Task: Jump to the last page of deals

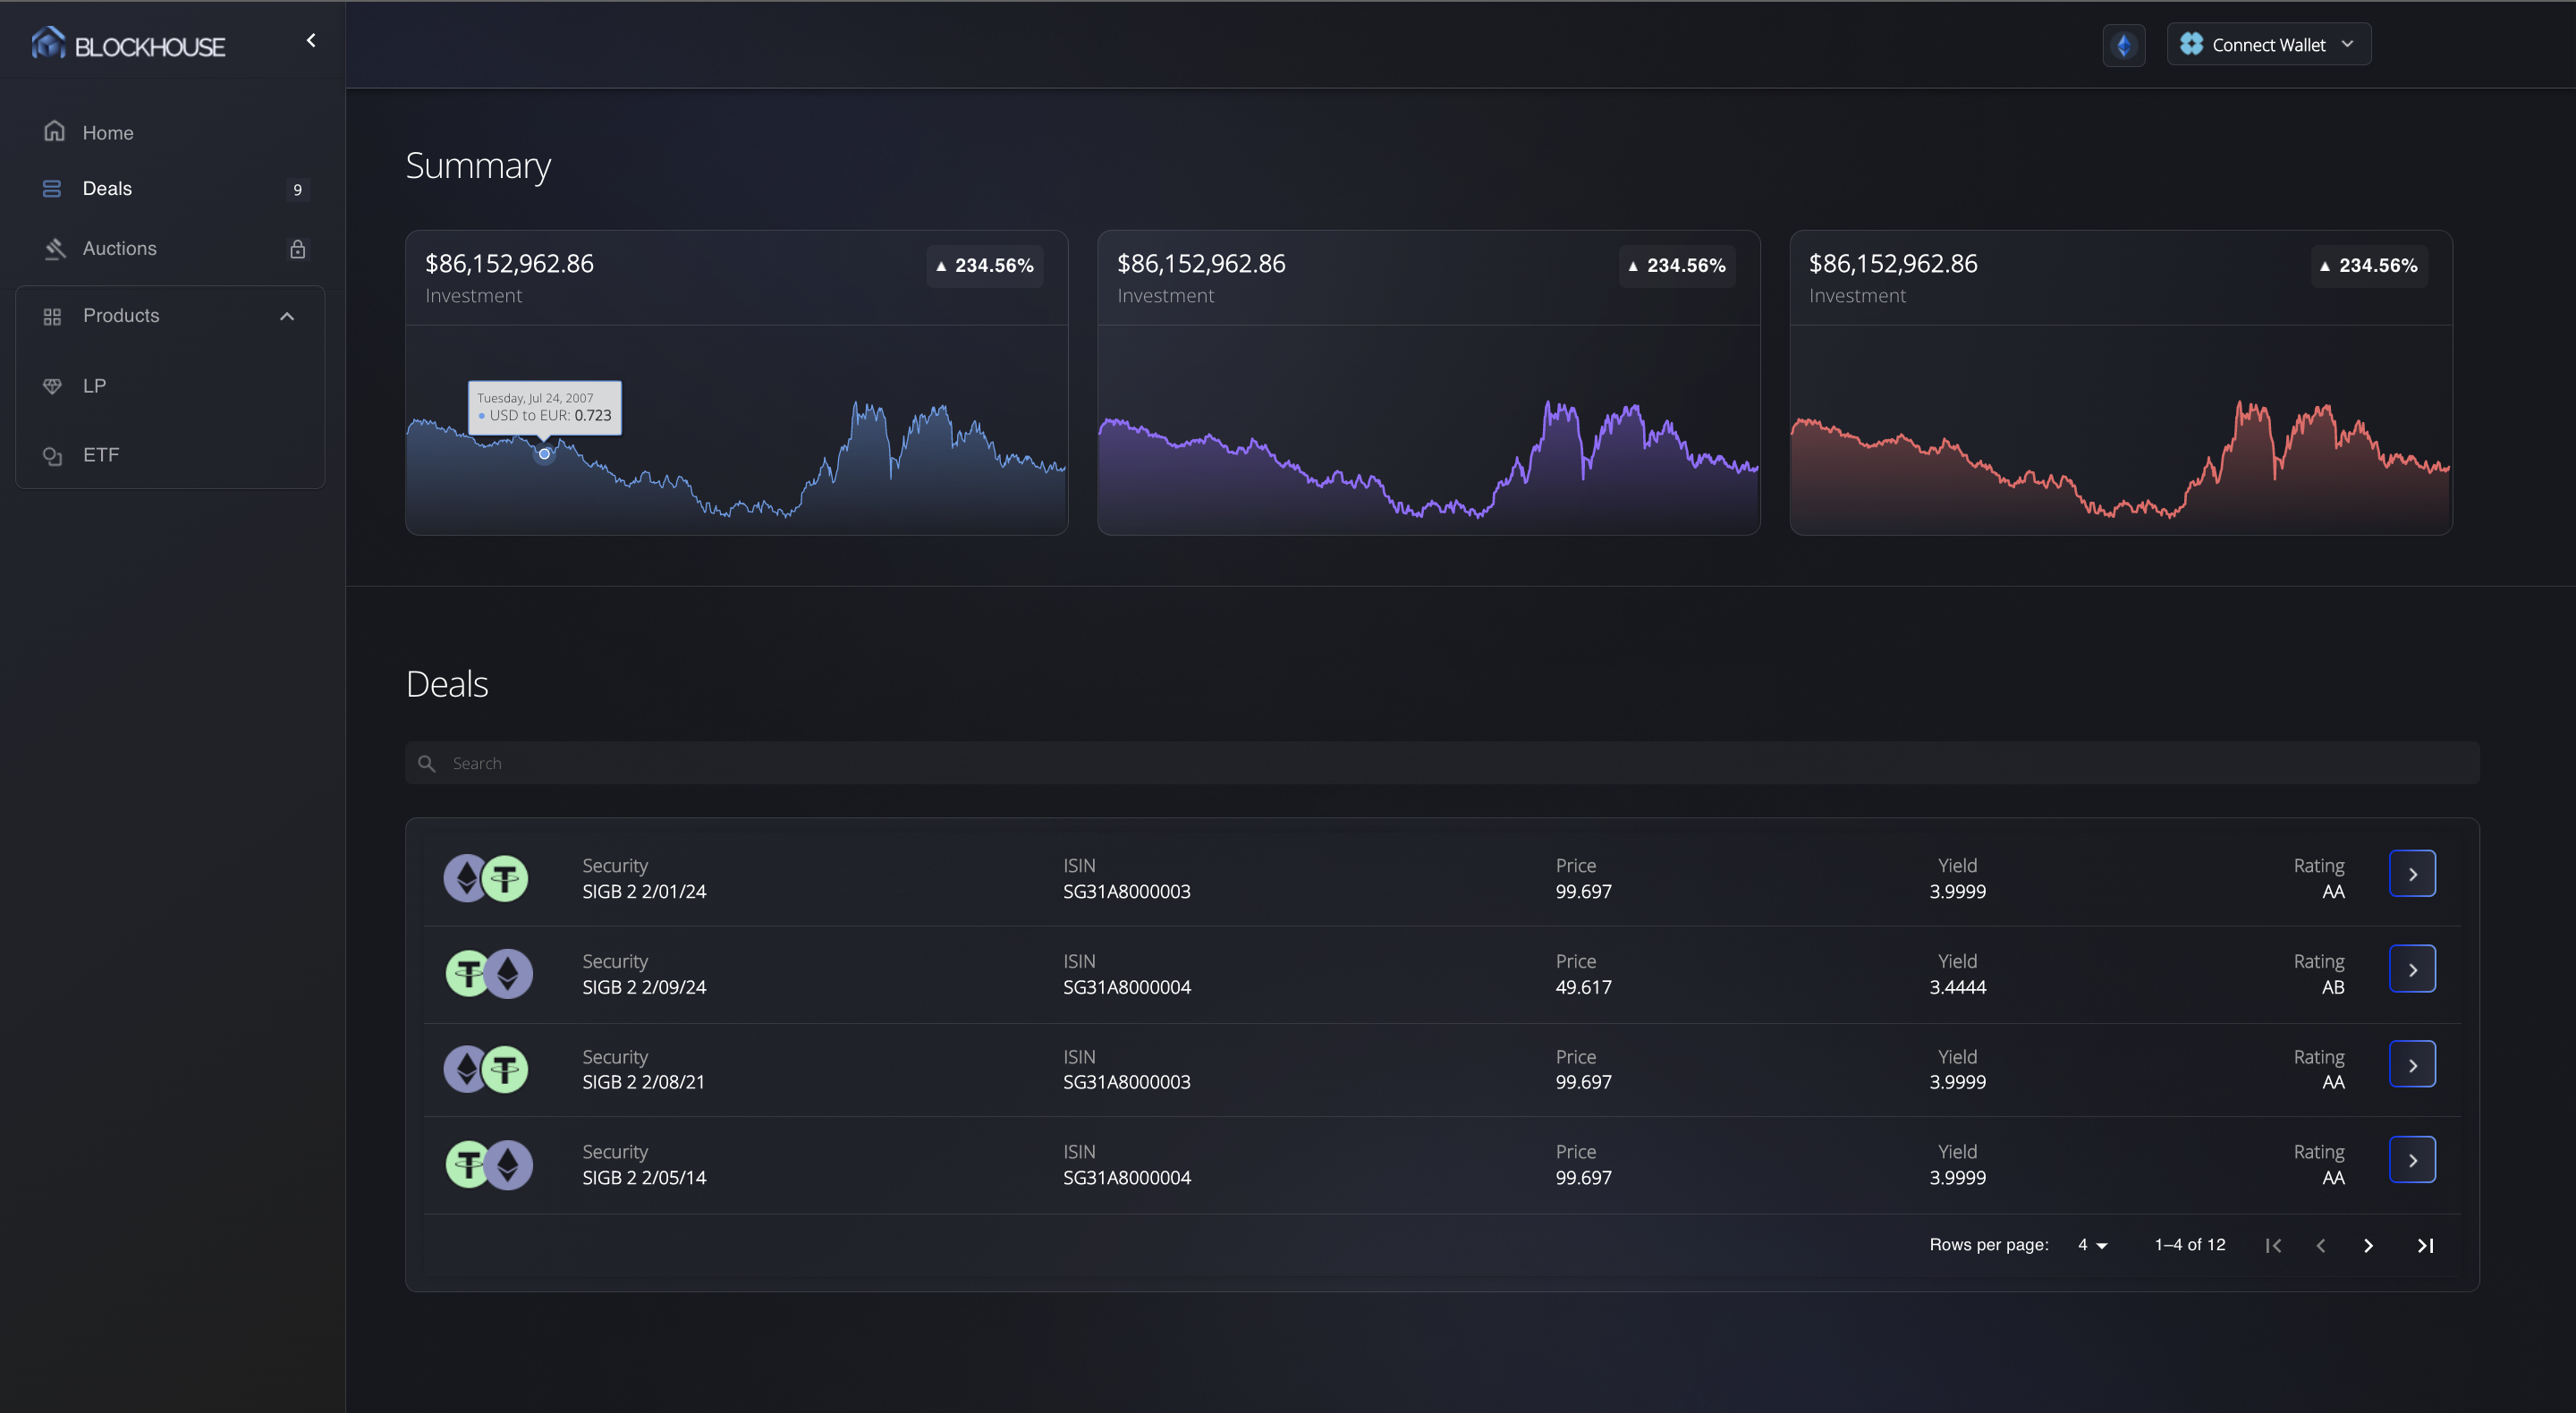Action: [2424, 1245]
